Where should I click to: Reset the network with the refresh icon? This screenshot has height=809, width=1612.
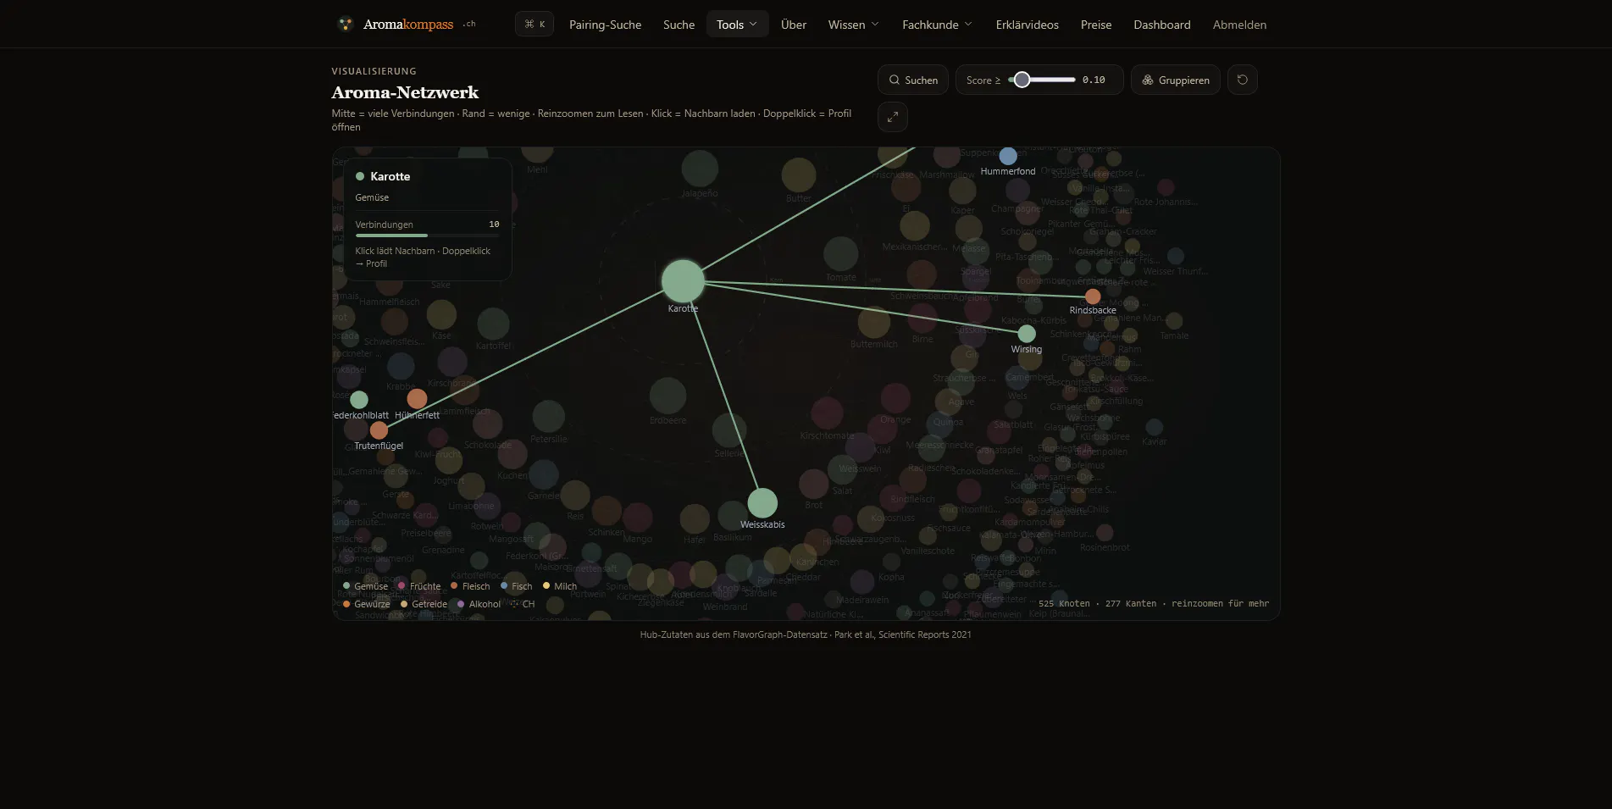coord(1243,80)
